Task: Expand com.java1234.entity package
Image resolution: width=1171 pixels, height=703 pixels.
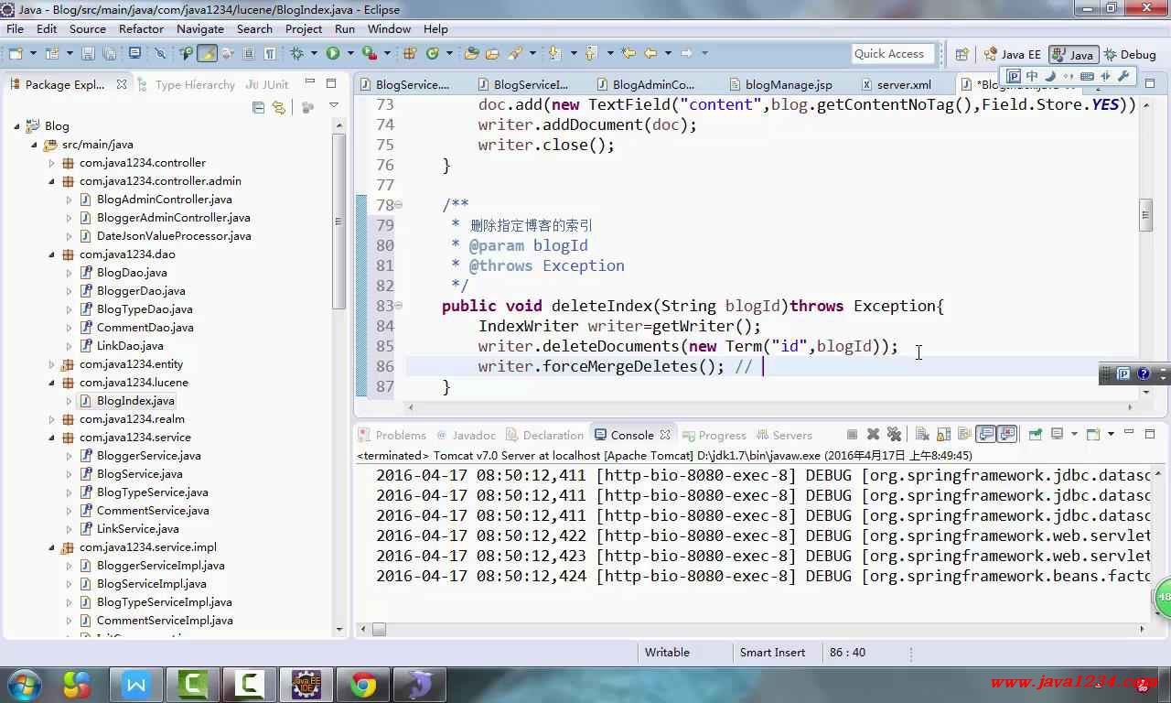Action: [x=51, y=364]
